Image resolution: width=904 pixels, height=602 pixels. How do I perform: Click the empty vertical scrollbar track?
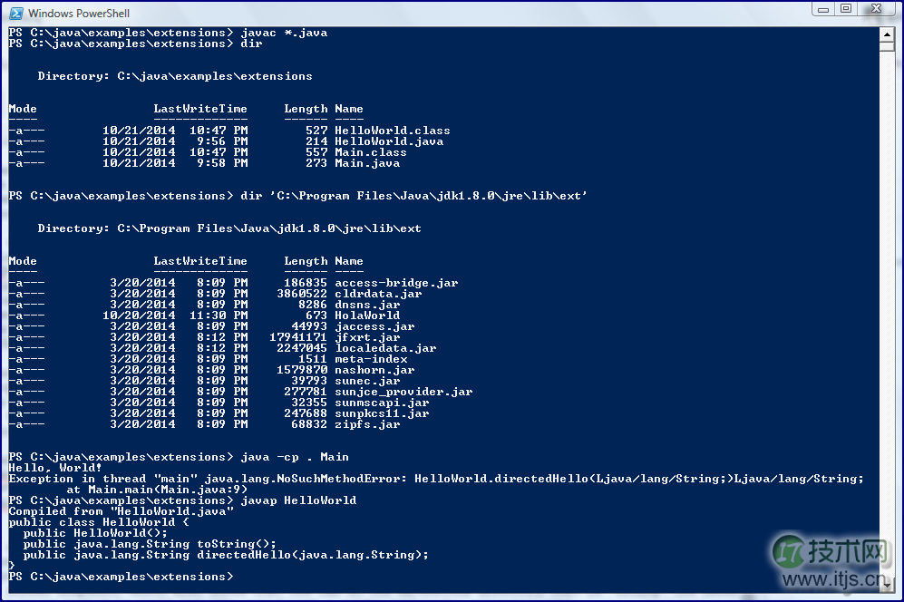click(x=887, y=311)
